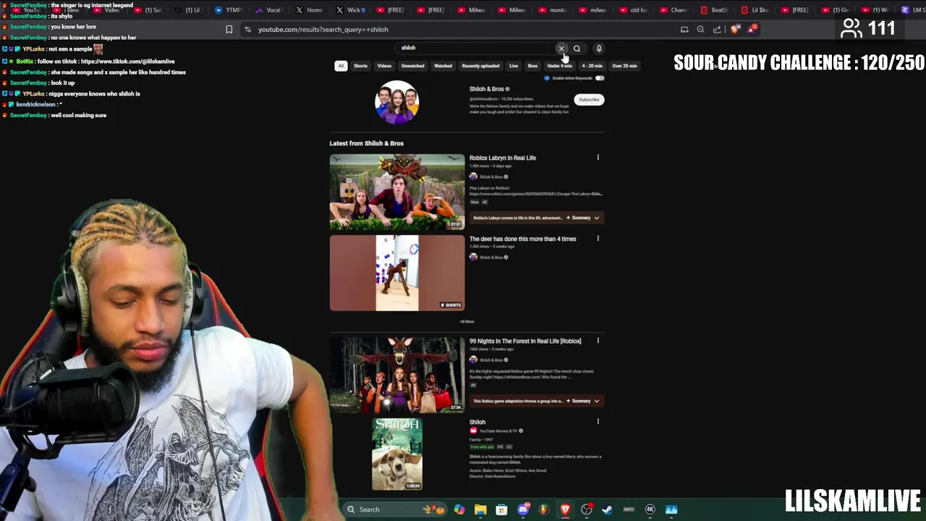Viewport: 926px width, 521px height.
Task: Open The deer has done this title
Action: click(522, 239)
